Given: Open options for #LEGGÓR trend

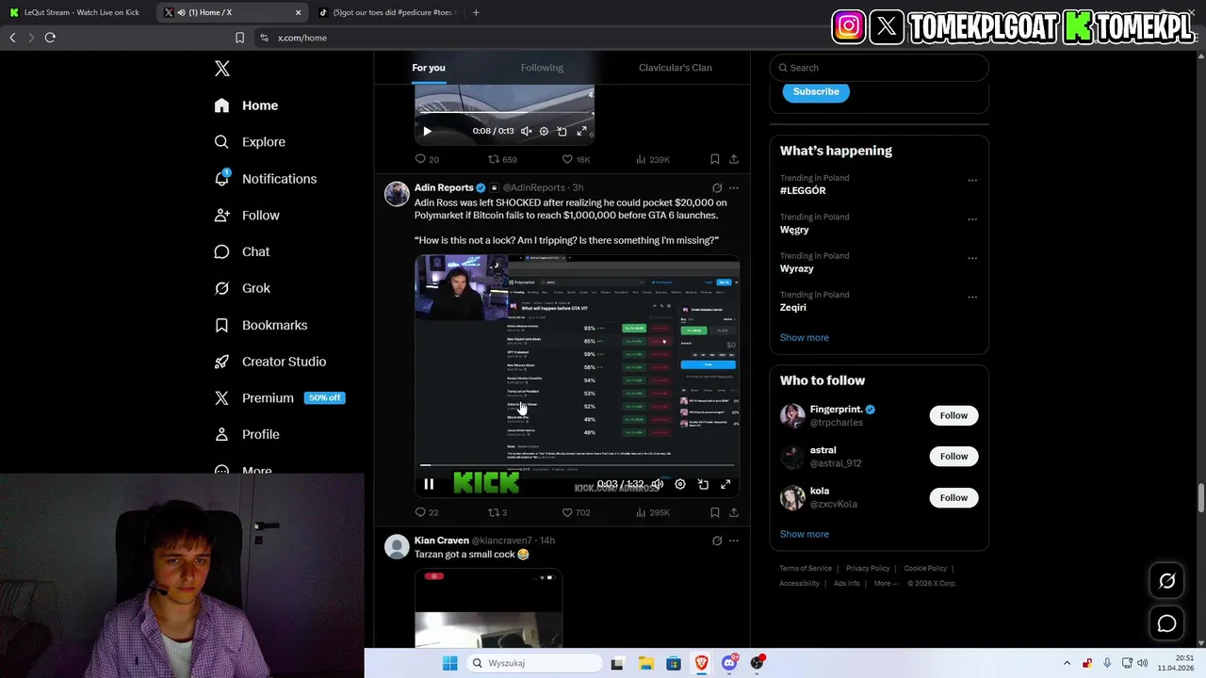Looking at the screenshot, I should click(972, 181).
